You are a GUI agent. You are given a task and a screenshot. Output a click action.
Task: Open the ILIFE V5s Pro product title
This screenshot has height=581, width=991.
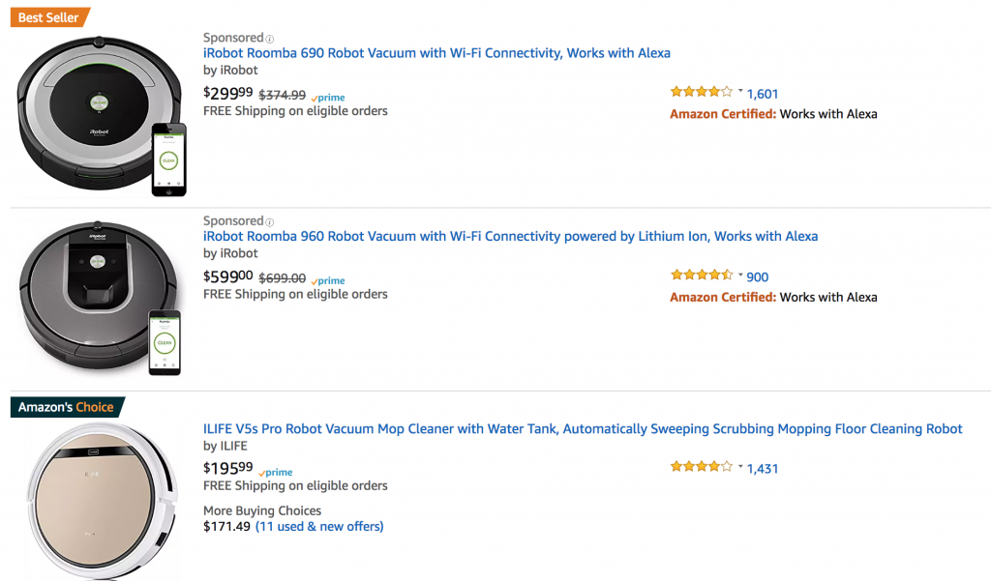tap(583, 429)
